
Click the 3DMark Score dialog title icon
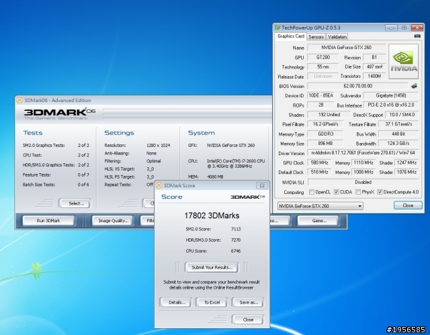point(159,185)
